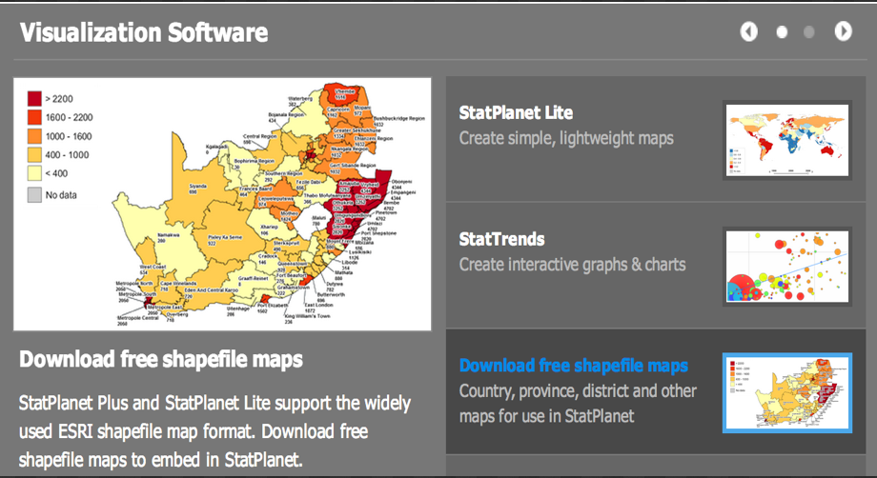Click the Visualization Software section title
Viewport: 877px width, 478px height.
(x=144, y=32)
